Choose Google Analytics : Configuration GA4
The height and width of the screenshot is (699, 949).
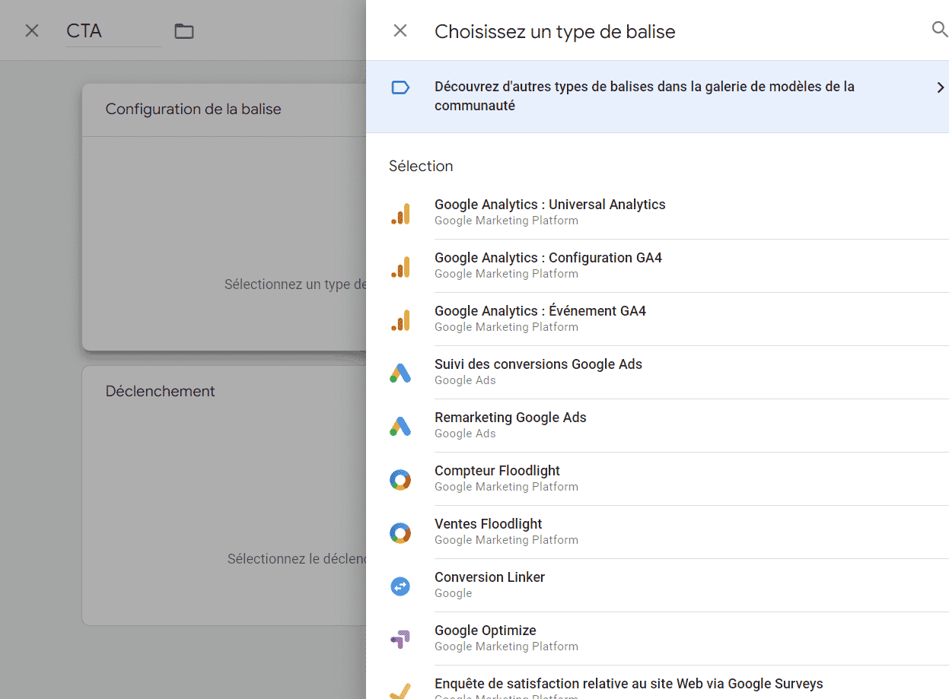(548, 258)
